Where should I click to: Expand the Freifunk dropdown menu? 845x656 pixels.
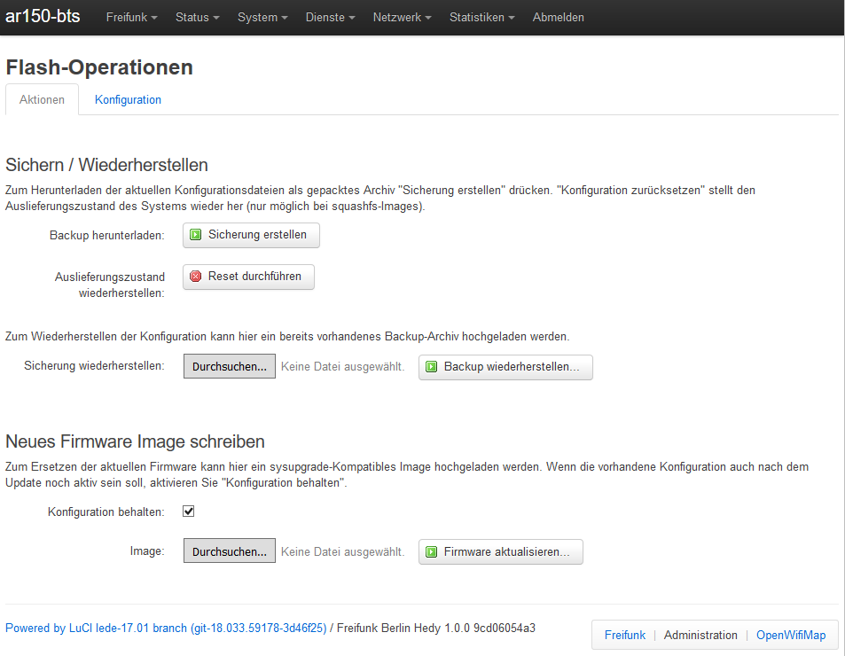(x=131, y=18)
